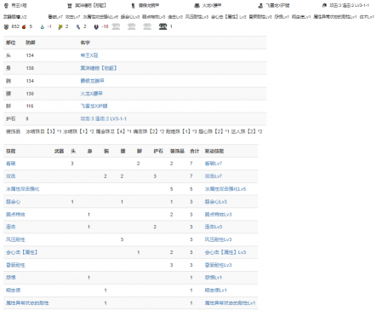Open the 攻击 skill name link
This screenshot has height=311, width=377.
[11, 176]
